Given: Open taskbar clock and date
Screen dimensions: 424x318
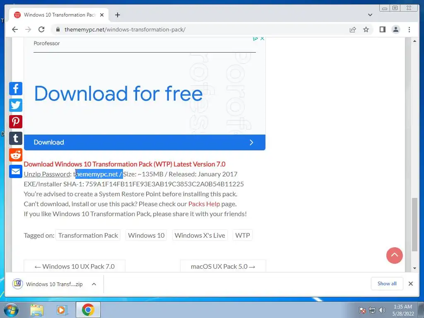Looking at the screenshot, I should (x=403, y=310).
